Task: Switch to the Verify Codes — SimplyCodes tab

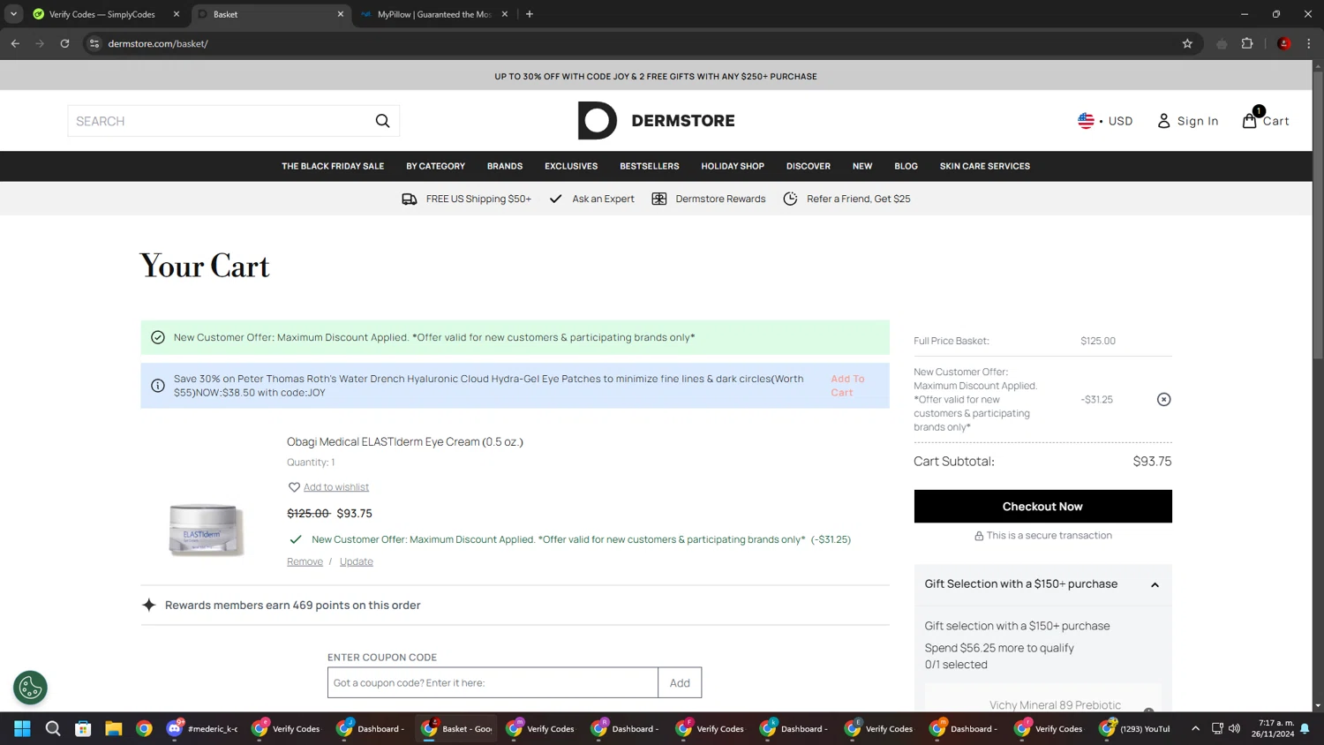Action: pyautogui.click(x=104, y=14)
